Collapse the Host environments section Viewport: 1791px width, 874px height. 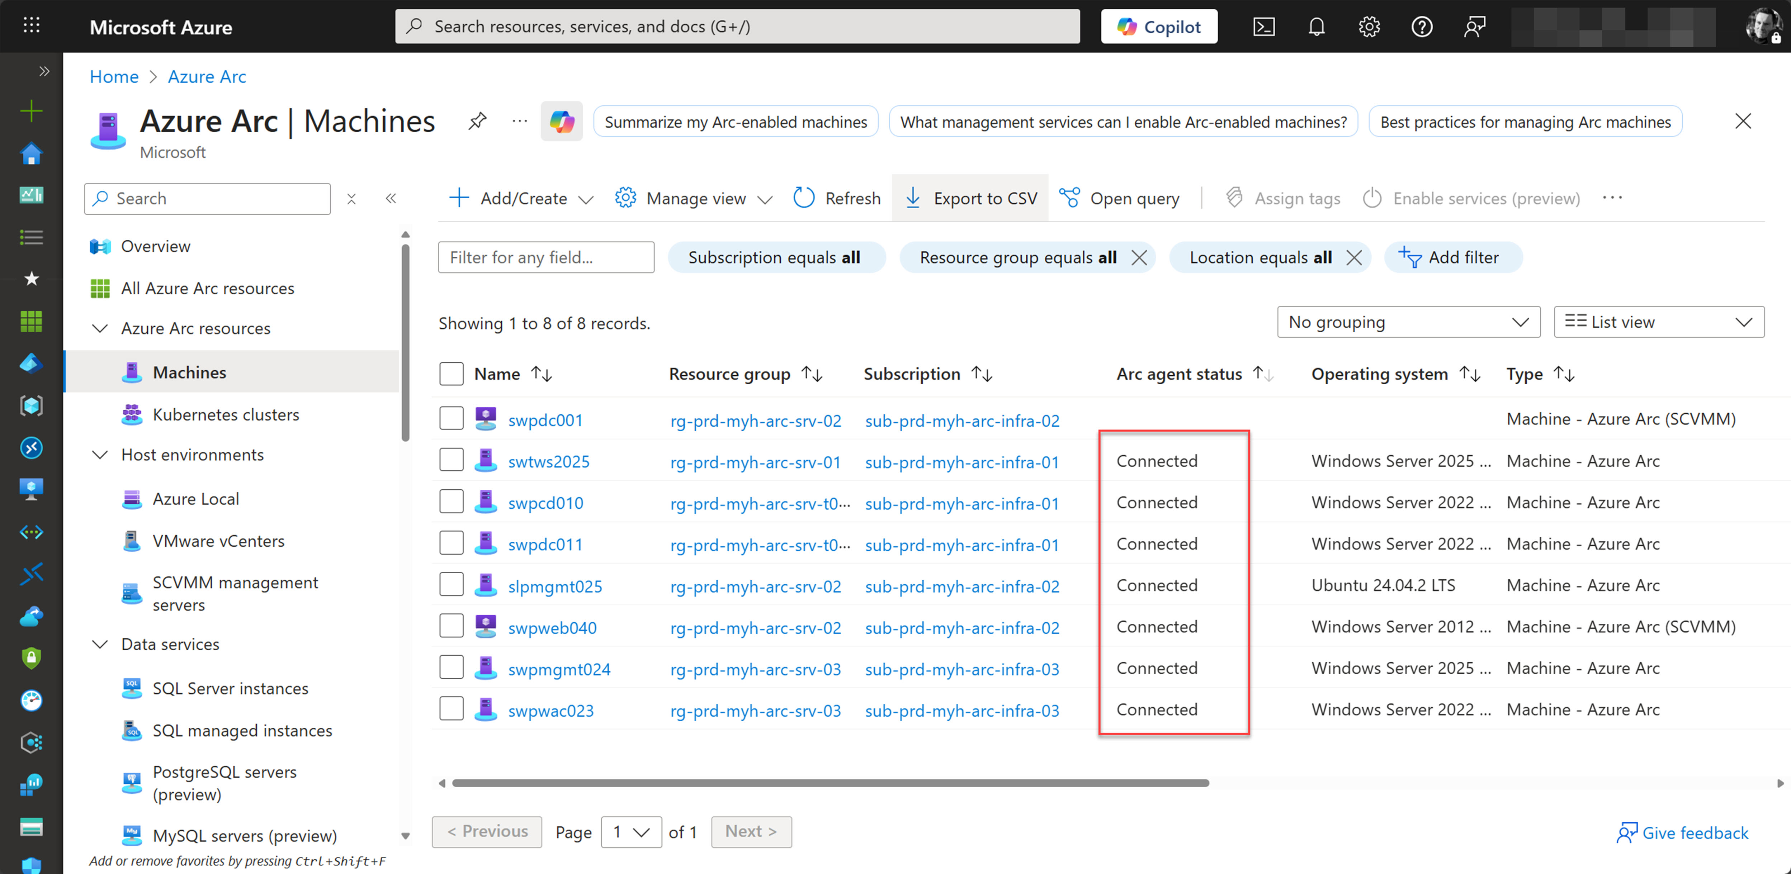coord(100,454)
